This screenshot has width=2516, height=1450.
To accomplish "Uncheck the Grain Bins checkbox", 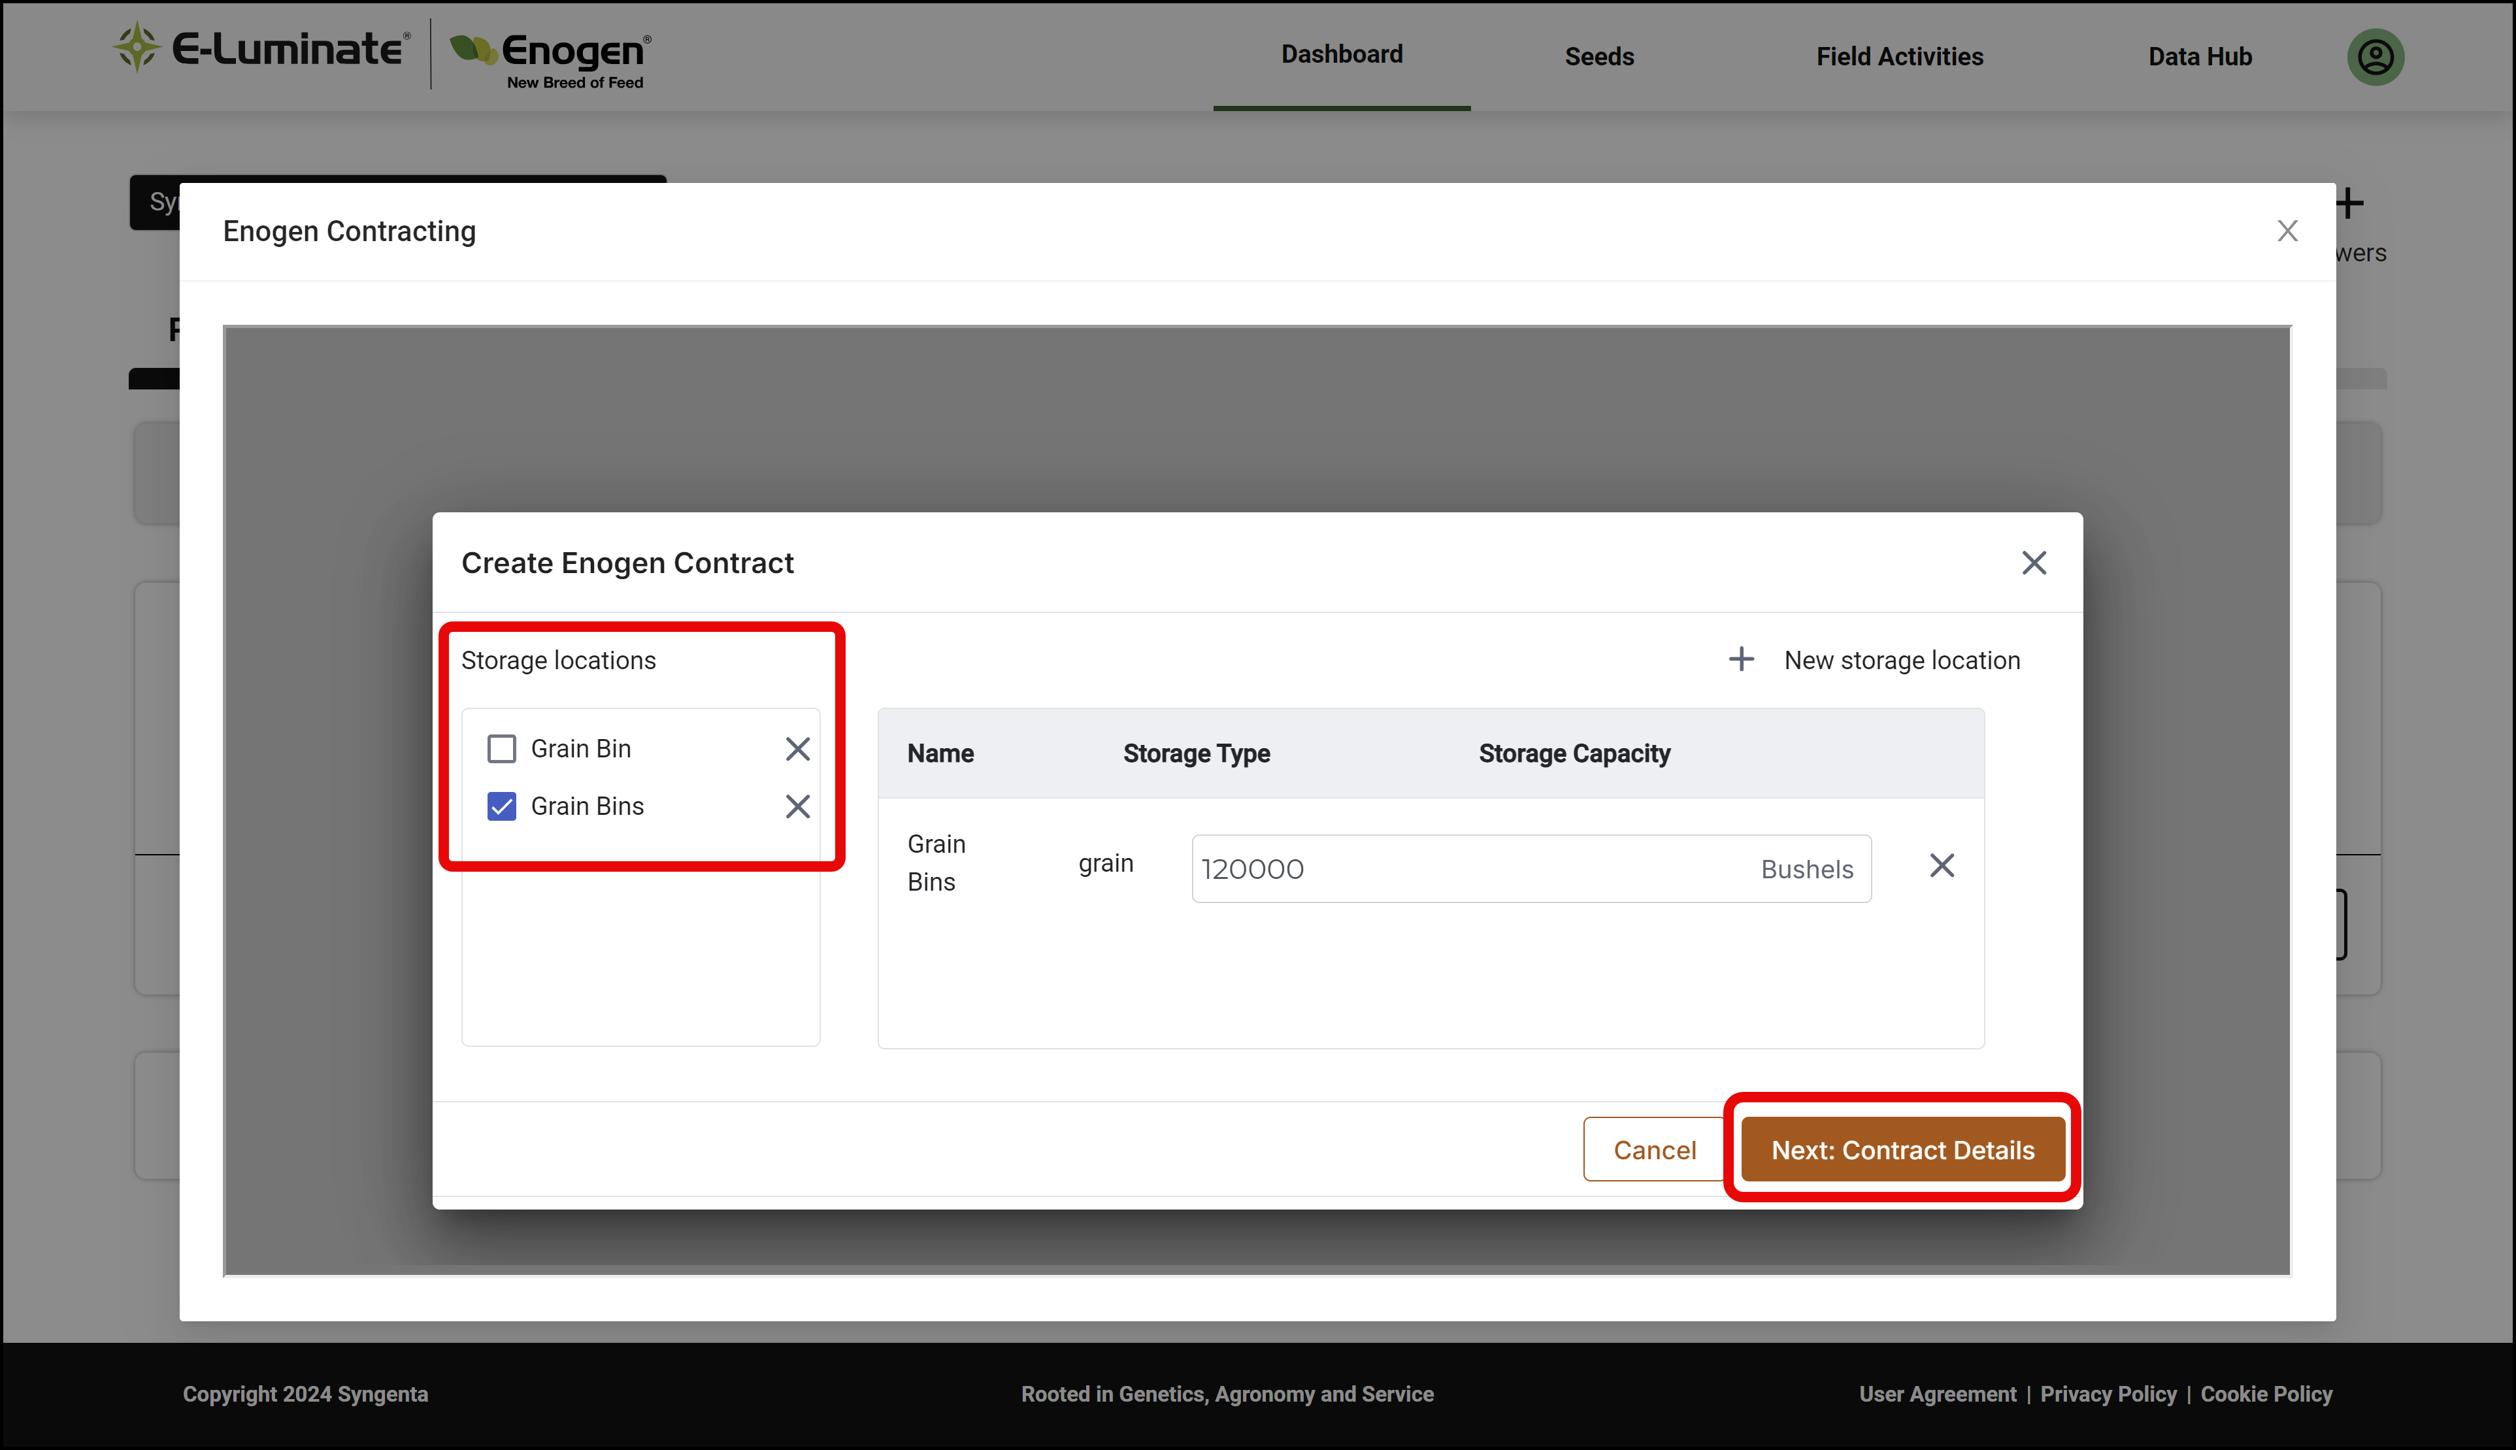I will pos(502,806).
